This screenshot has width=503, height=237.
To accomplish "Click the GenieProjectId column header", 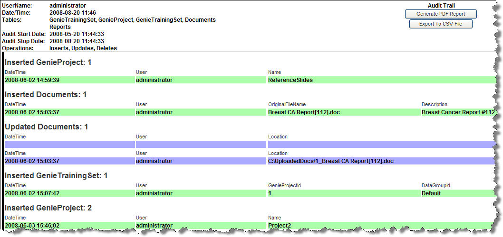I will pyautogui.click(x=284, y=185).
